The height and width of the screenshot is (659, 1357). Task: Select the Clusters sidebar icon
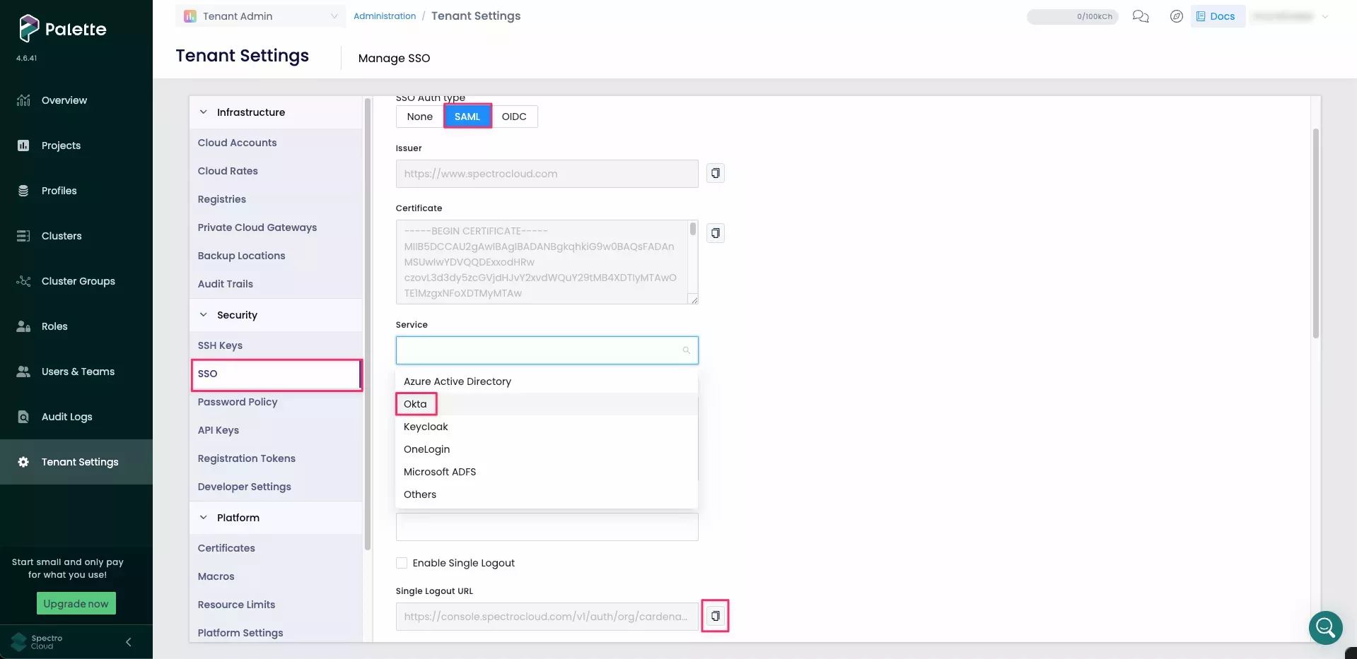click(x=23, y=235)
